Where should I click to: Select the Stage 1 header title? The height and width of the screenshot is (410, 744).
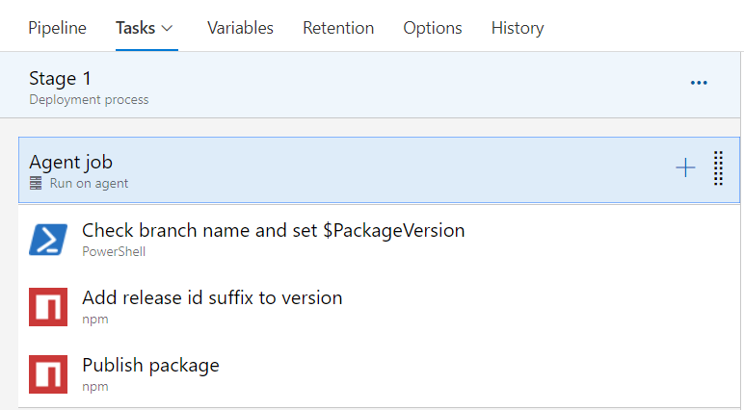point(61,78)
